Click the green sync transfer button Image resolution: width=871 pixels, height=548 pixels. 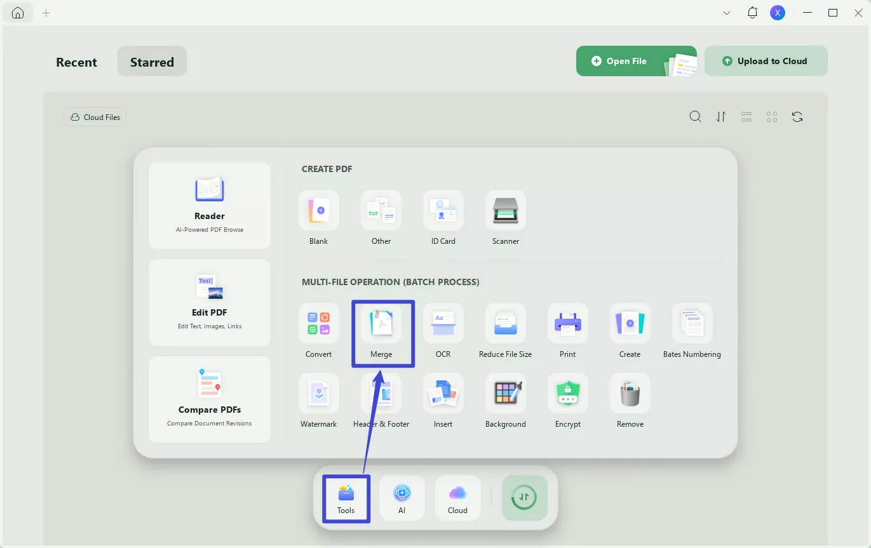click(x=525, y=498)
